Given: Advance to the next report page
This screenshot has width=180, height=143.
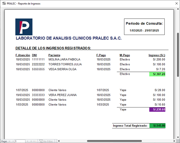Looking at the screenshot, I should click(27, 141).
